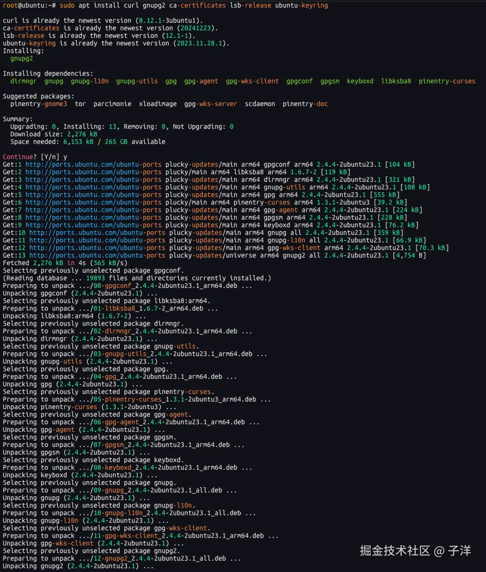486x572 pixels.
Task: Click final 'Unpacking gnupg2 (2.4.4-2ubuntu23.1)' line
Action: (x=78, y=566)
